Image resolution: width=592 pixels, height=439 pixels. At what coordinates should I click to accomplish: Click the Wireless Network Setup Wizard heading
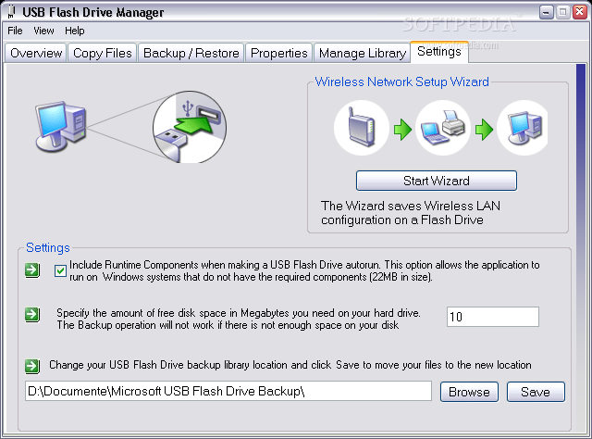tap(401, 82)
